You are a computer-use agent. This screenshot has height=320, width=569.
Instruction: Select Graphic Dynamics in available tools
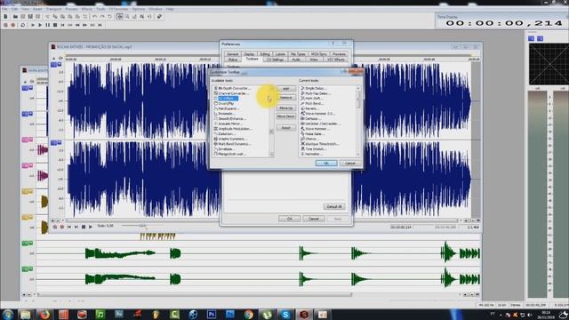tap(230, 139)
